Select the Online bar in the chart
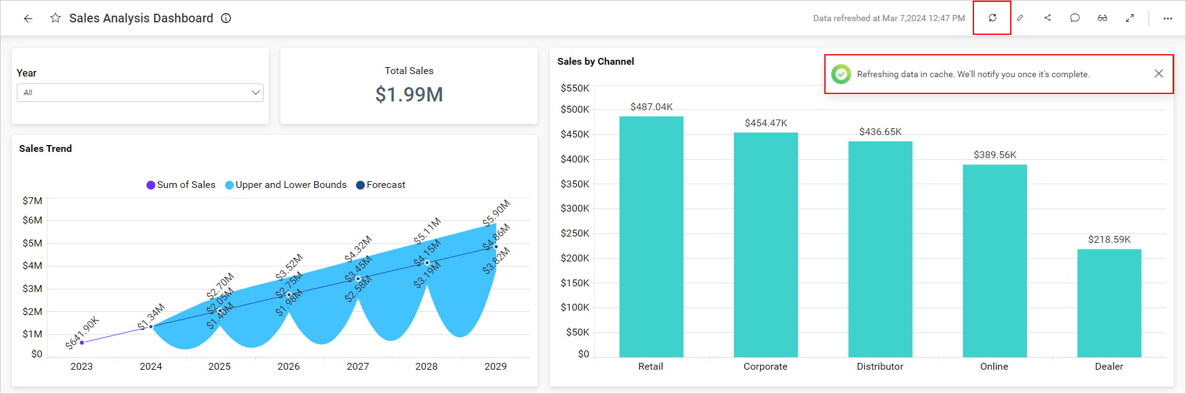This screenshot has width=1186, height=394. click(x=995, y=261)
